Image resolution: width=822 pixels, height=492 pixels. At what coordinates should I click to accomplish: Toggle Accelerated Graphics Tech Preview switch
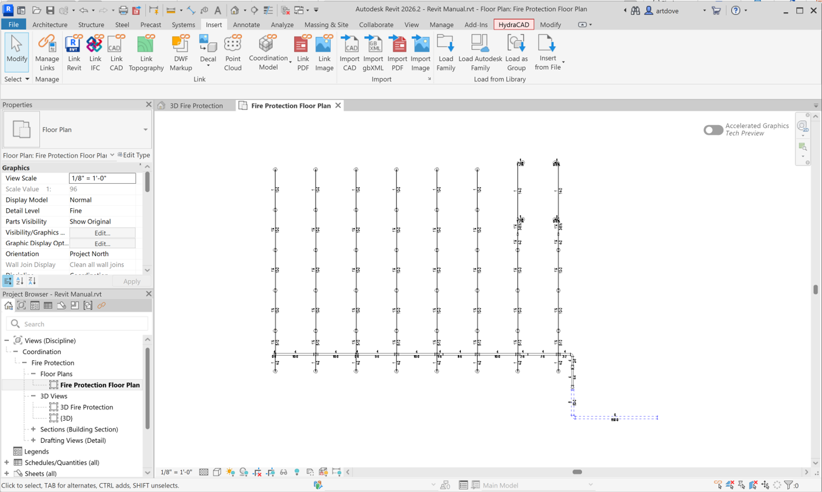tap(713, 130)
